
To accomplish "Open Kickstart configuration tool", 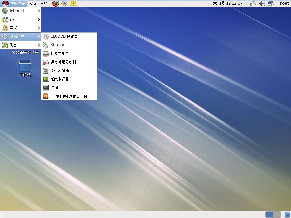I will [x=69, y=45].
